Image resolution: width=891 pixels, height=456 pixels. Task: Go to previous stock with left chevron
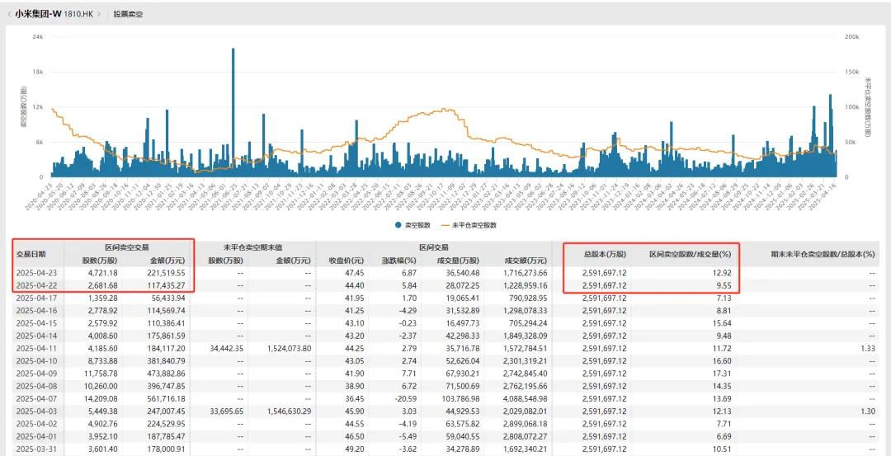point(9,14)
